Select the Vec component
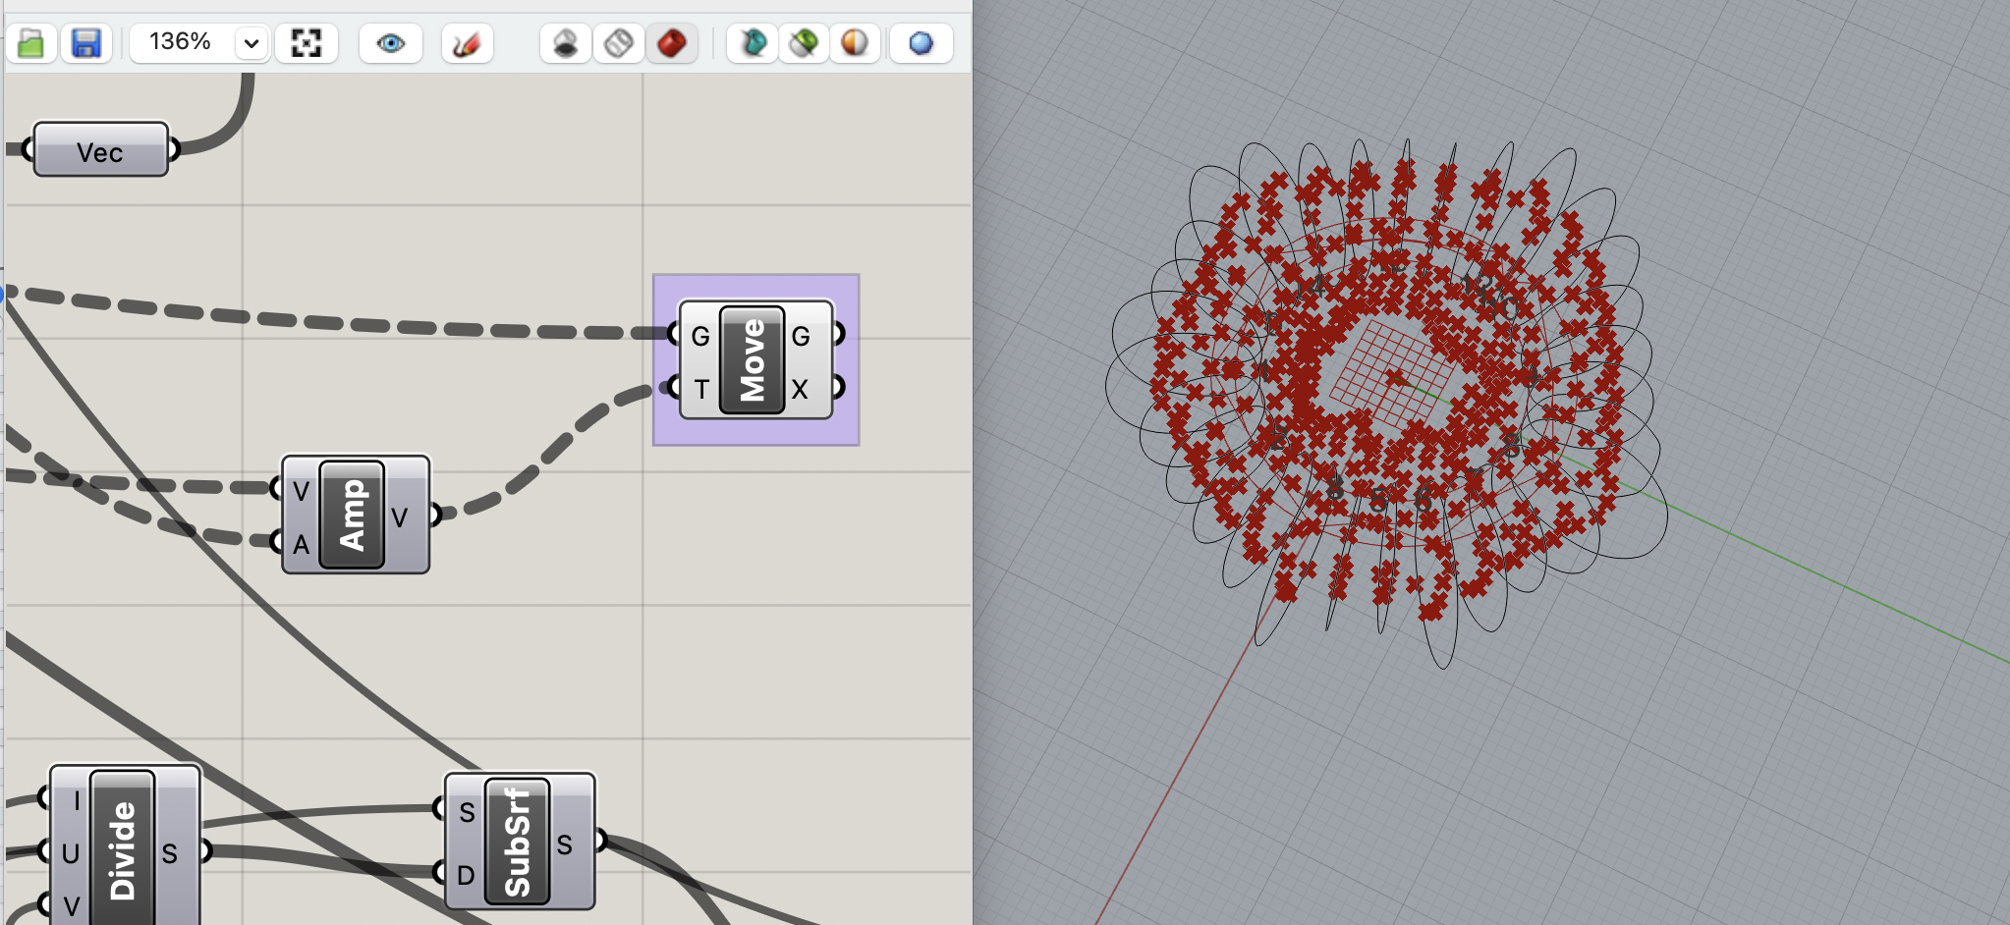Screen dimensions: 2010x925 pyautogui.click(x=100, y=150)
